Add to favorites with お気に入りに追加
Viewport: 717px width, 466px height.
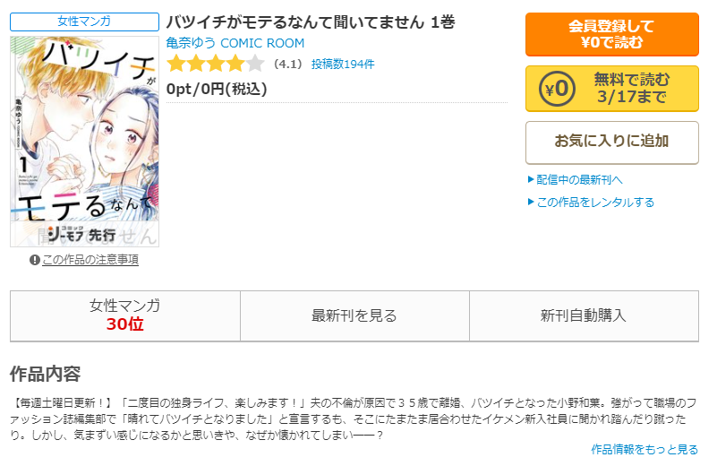(612, 142)
